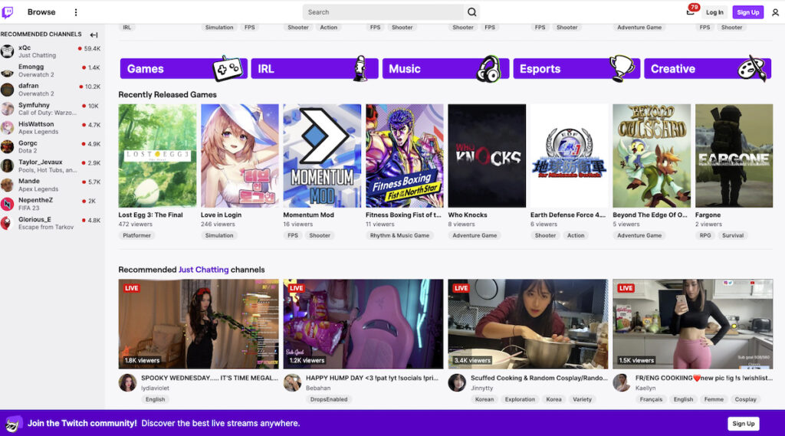This screenshot has height=436, width=785.
Task: Open Symfuhny's channel avatar
Action: [8, 109]
